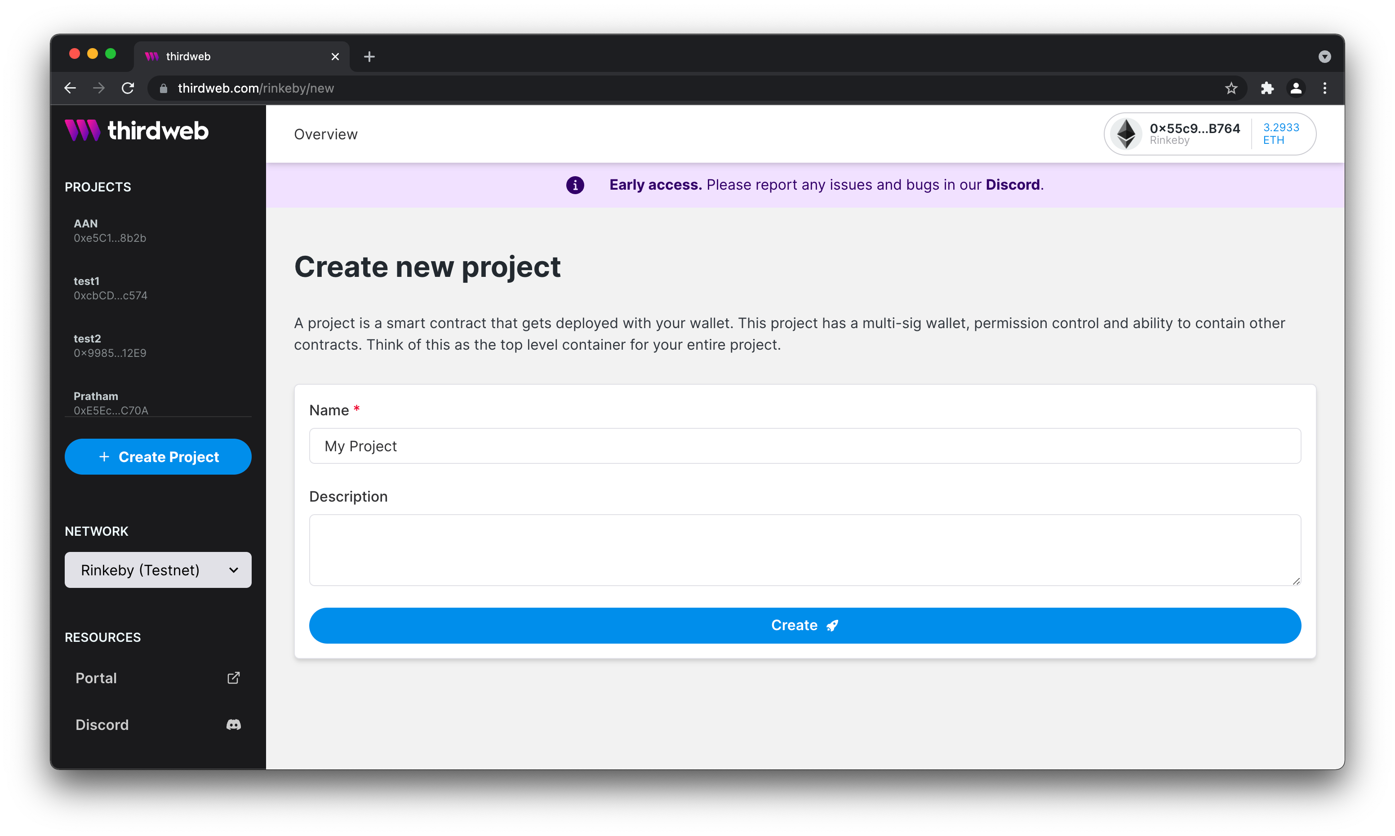Click the Description textarea resize handle
The width and height of the screenshot is (1395, 836).
point(1296,581)
